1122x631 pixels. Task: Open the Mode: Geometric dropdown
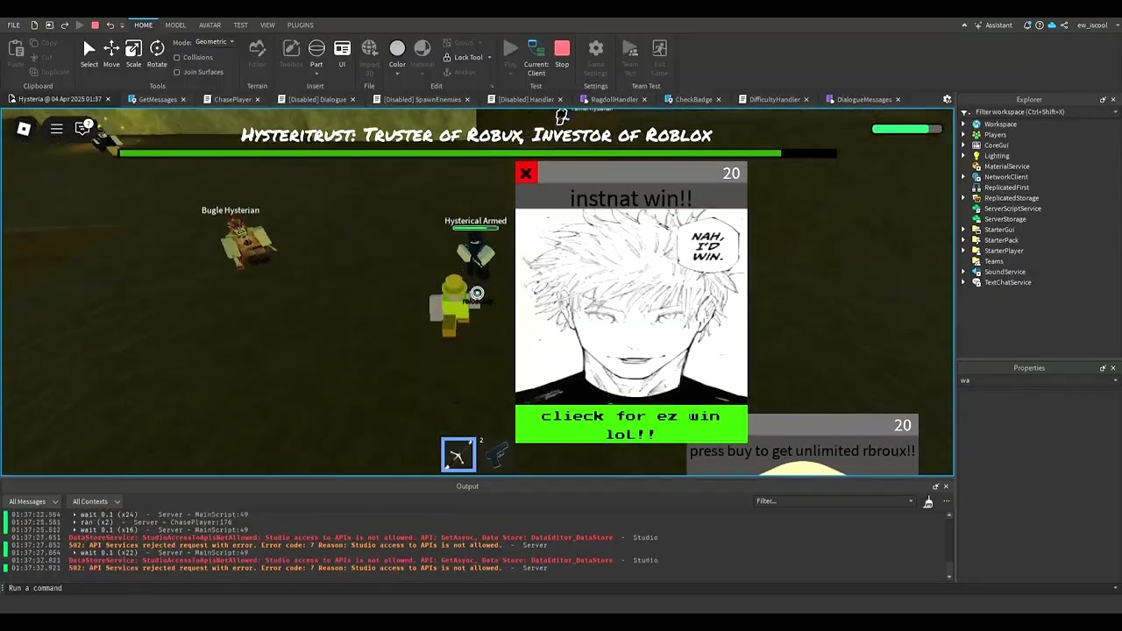pyautogui.click(x=213, y=41)
